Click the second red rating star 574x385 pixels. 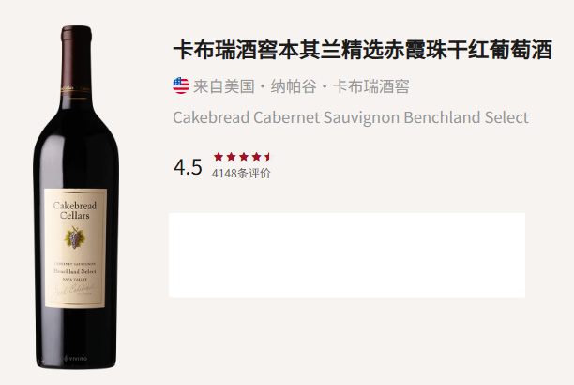click(x=231, y=157)
